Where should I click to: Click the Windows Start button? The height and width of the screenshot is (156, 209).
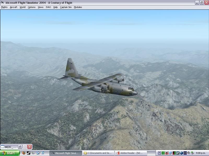coord(10,153)
